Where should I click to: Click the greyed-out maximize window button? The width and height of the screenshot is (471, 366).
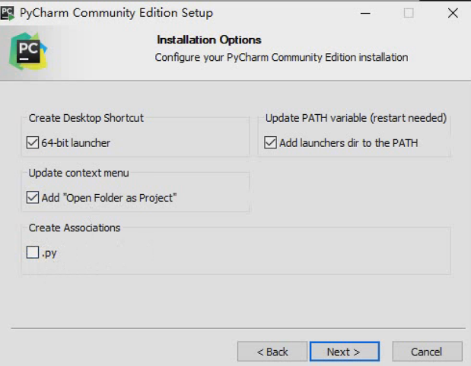[409, 13]
